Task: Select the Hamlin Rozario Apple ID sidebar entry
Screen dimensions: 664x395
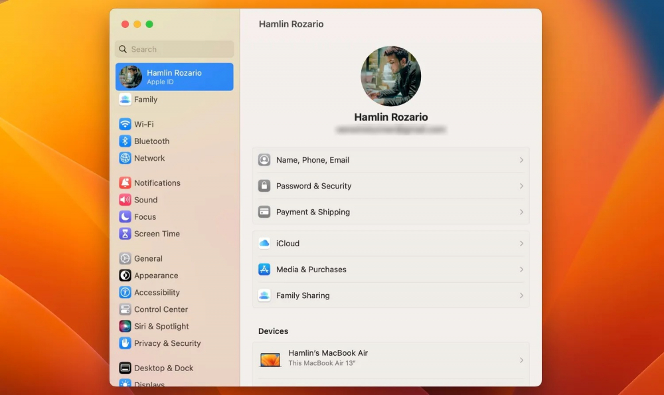Action: point(174,76)
